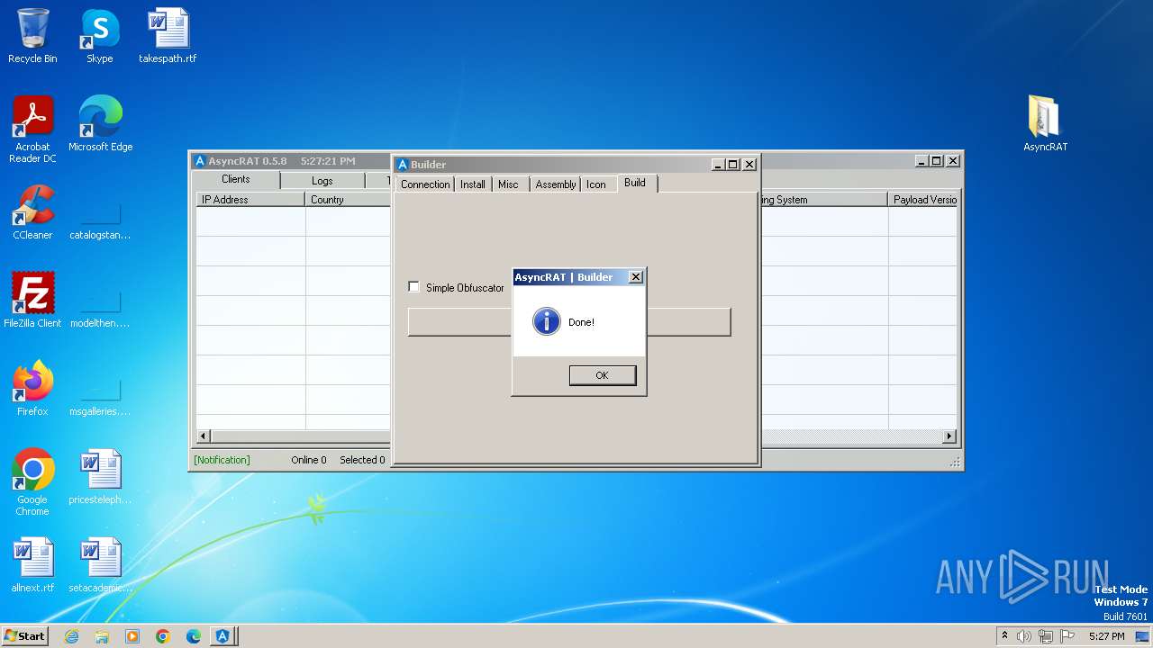This screenshot has width=1153, height=648.
Task: Open the Assembly tab in Builder
Action: (555, 184)
